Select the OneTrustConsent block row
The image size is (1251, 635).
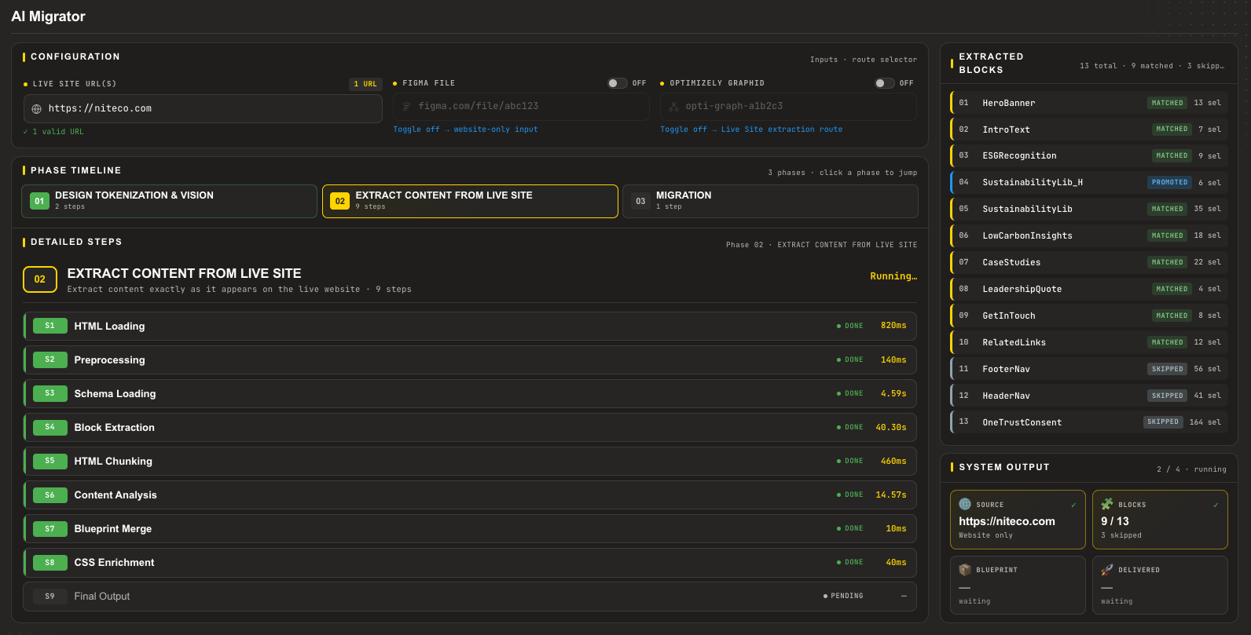click(1089, 422)
